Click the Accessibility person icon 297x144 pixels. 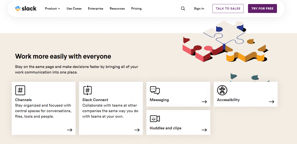tap(222, 90)
